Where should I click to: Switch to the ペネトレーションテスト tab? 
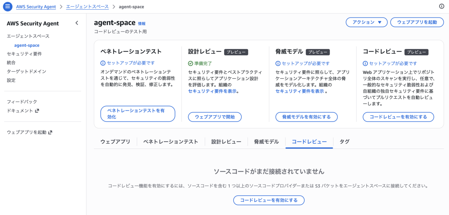tap(171, 142)
